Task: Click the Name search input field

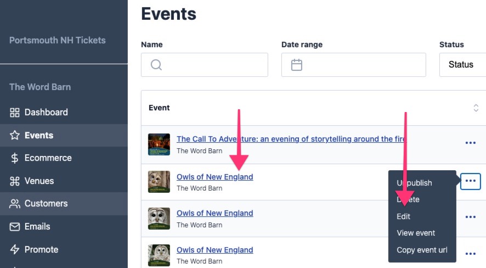Action: [205, 65]
